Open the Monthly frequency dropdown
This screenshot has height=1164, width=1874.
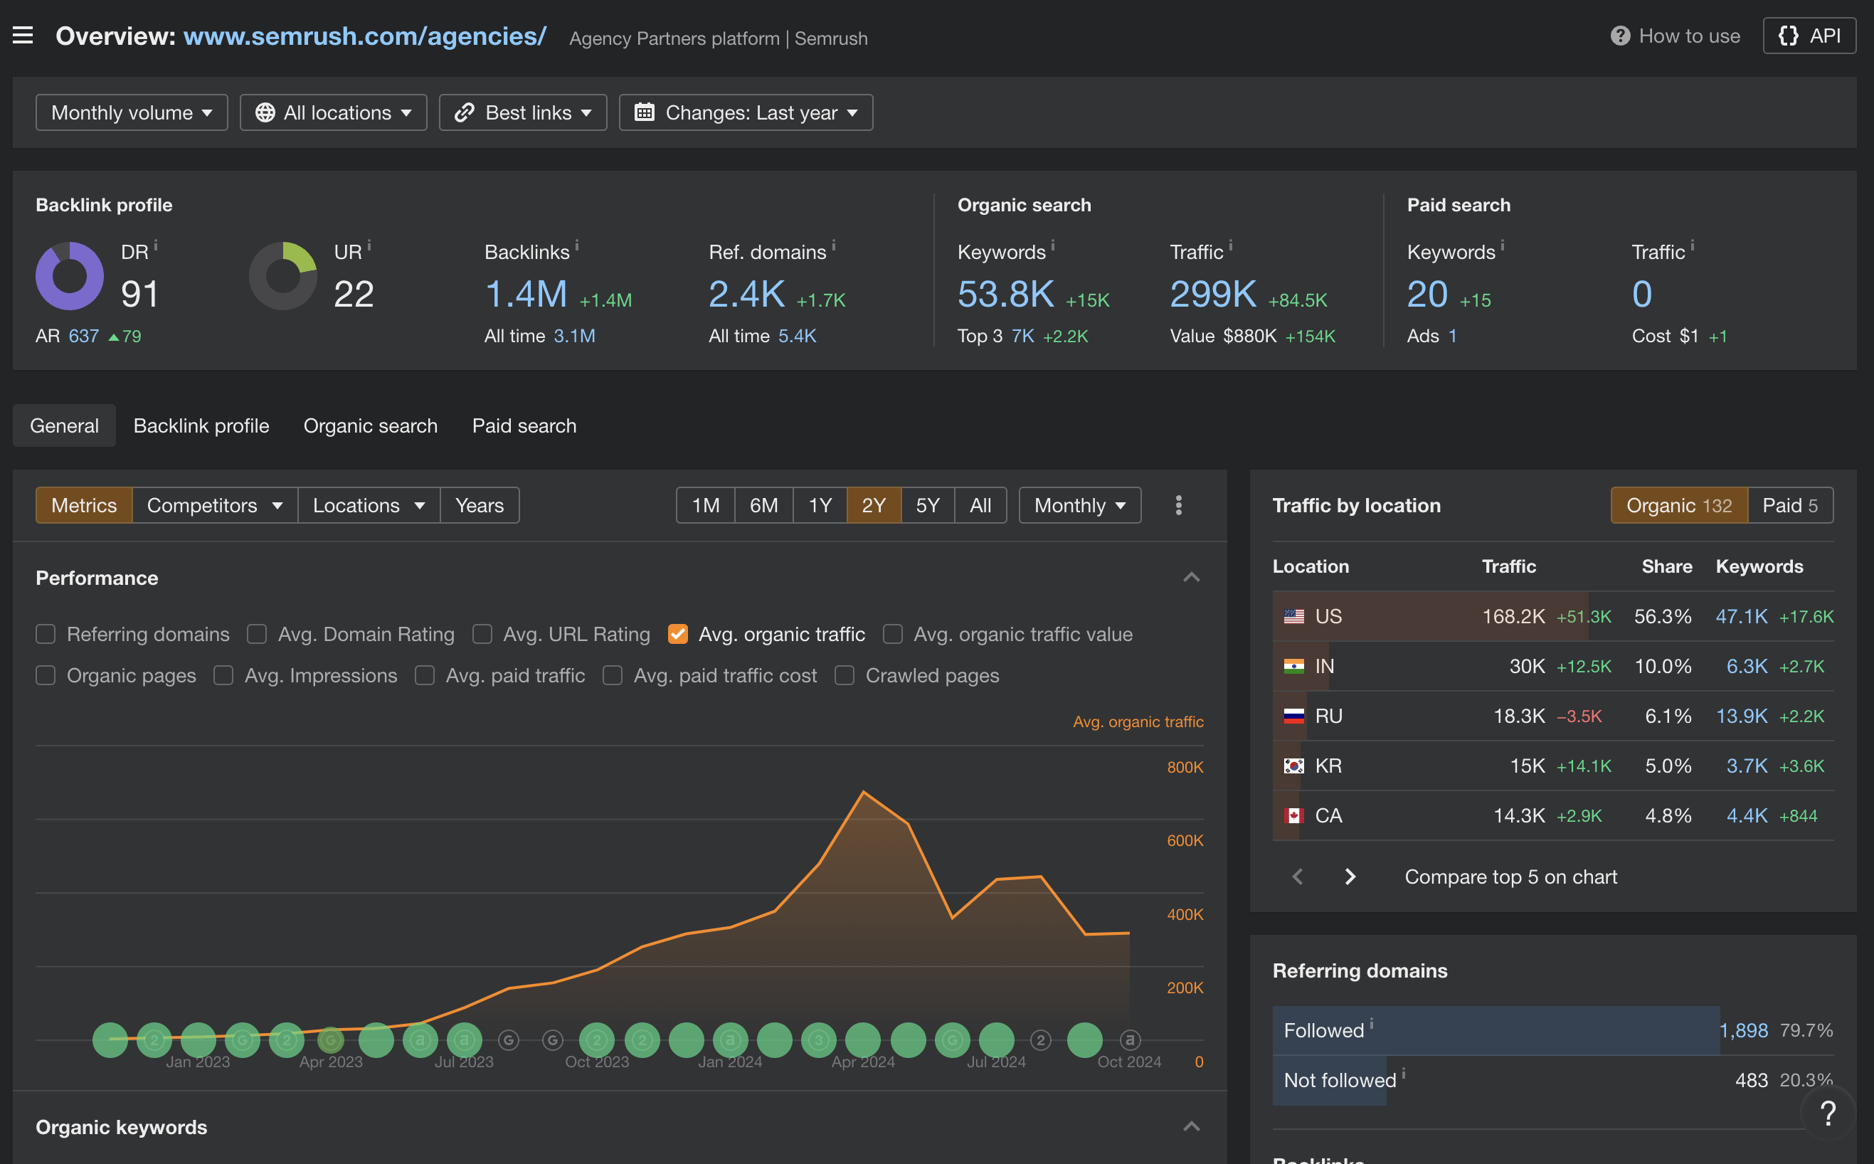[1079, 504]
